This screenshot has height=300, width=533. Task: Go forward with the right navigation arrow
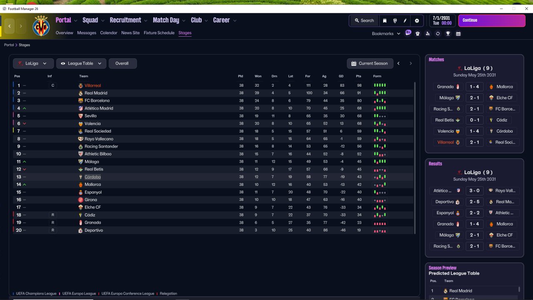(x=21, y=26)
